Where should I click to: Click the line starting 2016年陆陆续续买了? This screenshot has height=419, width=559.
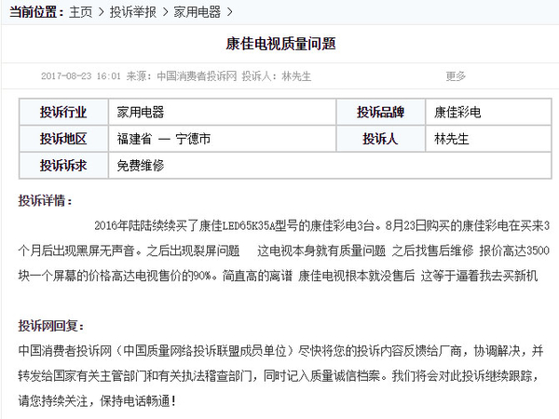coord(322,225)
